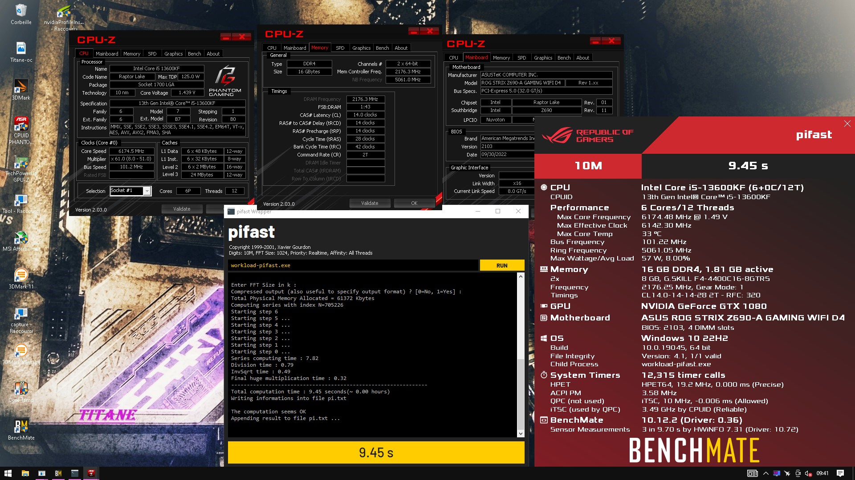
Task: Open Graphics tab in left CPU-Z window
Action: click(173, 54)
